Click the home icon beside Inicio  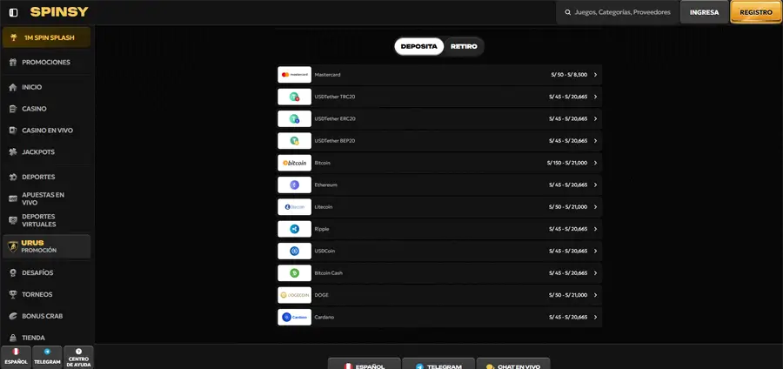pos(13,87)
